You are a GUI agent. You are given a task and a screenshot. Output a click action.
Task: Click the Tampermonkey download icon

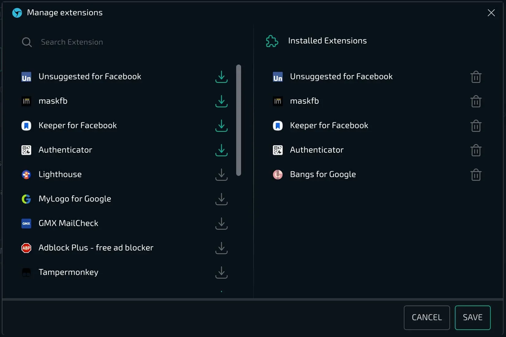point(221,272)
